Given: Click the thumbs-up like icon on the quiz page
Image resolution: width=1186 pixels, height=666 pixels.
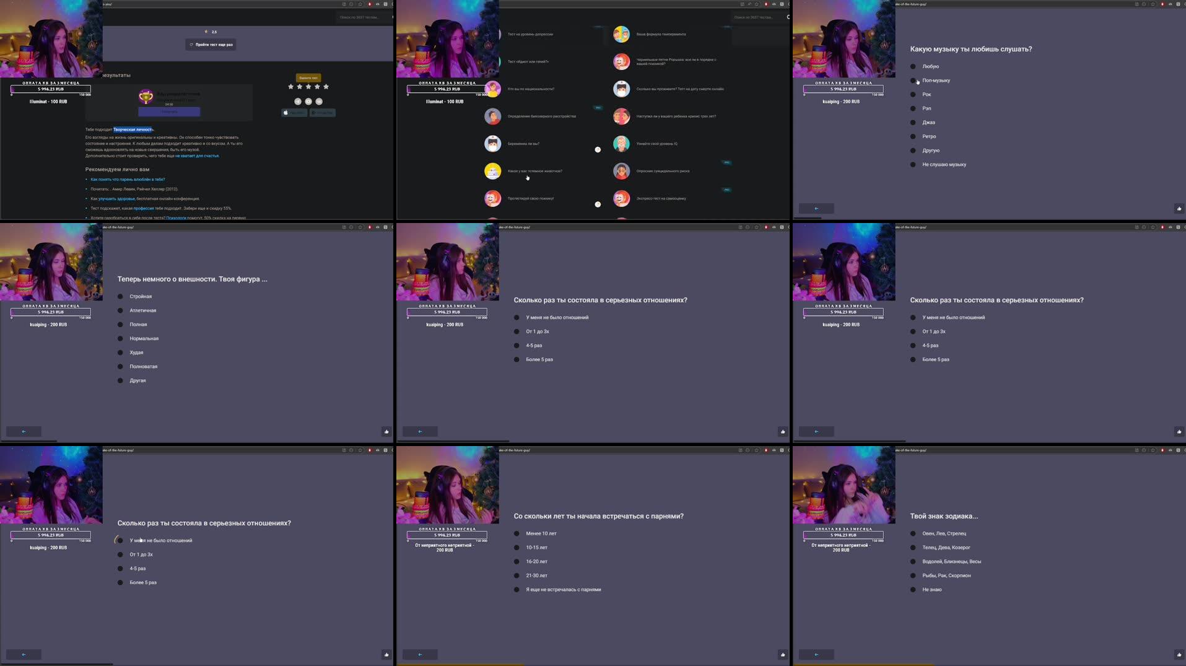Looking at the screenshot, I should (386, 431).
